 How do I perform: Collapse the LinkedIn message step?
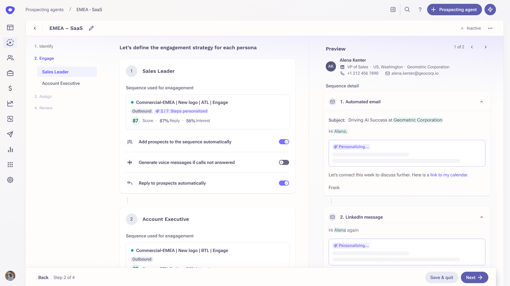482,217
